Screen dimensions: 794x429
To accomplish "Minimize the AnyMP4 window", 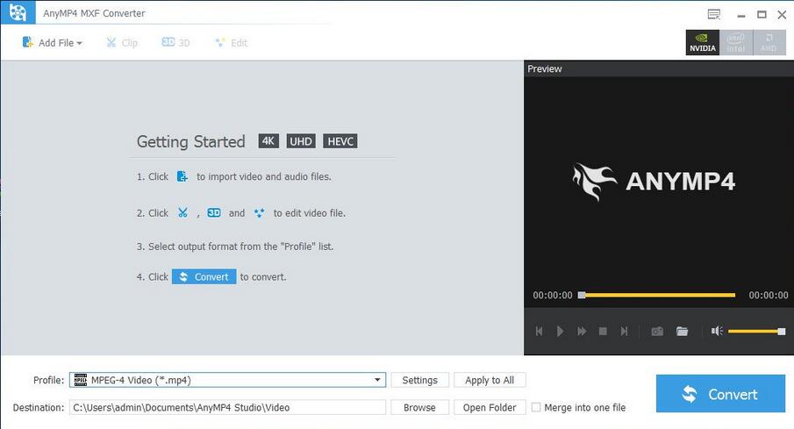I will 741,15.
